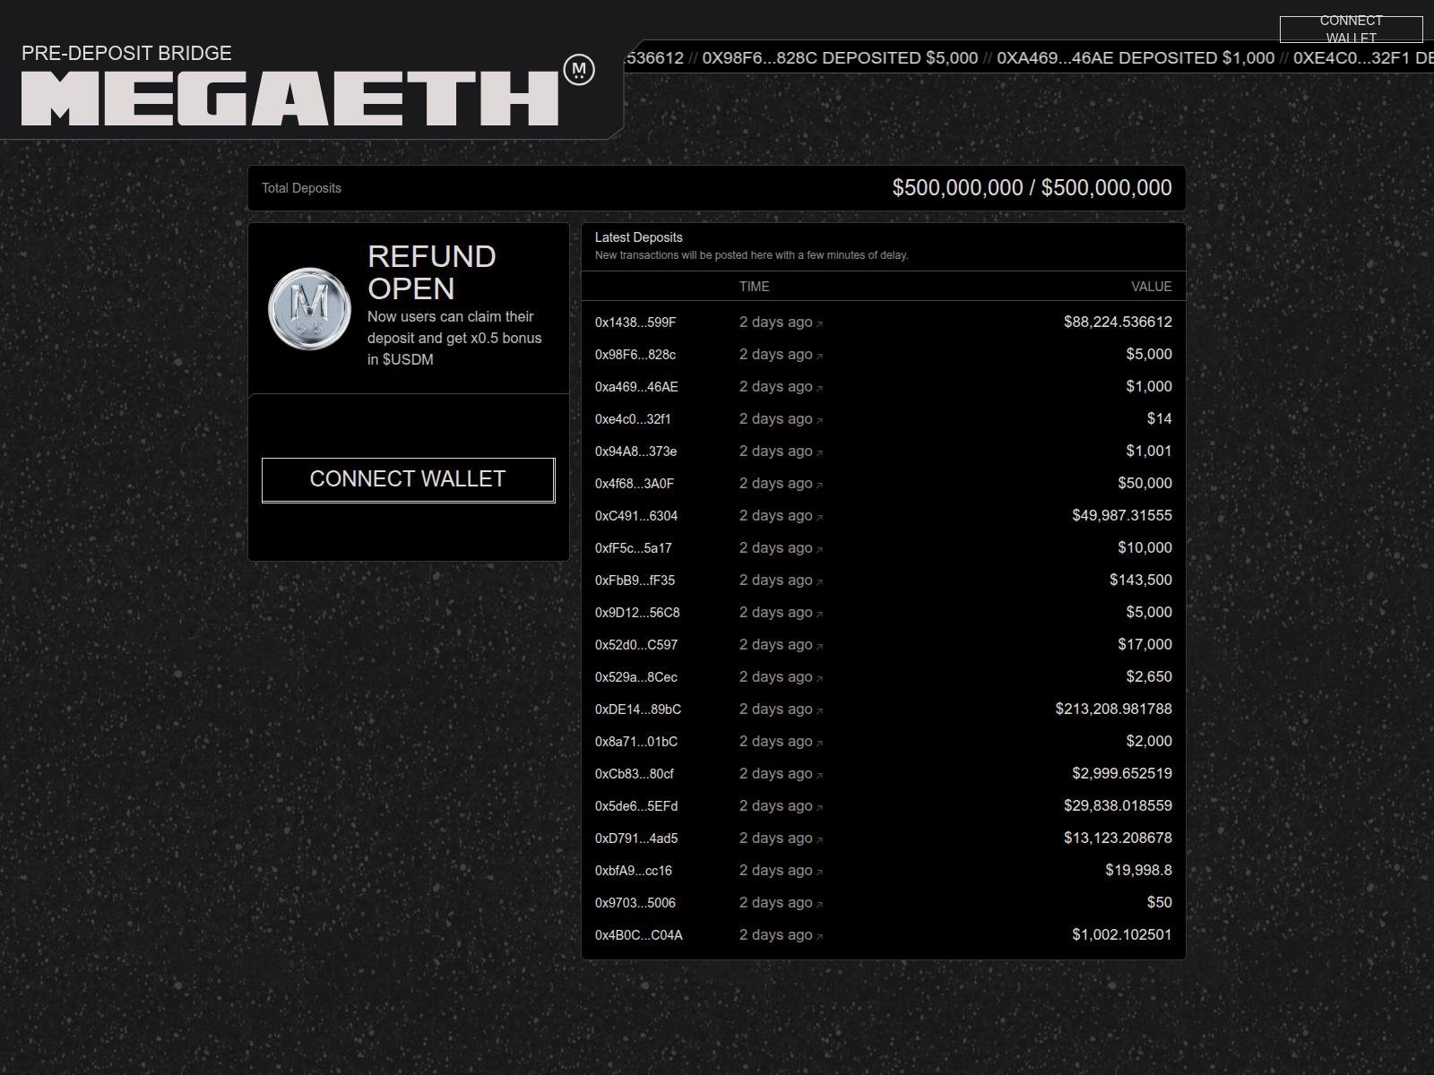Open depositor address 0xC491...6304
This screenshot has height=1075, width=1434.
pos(635,516)
